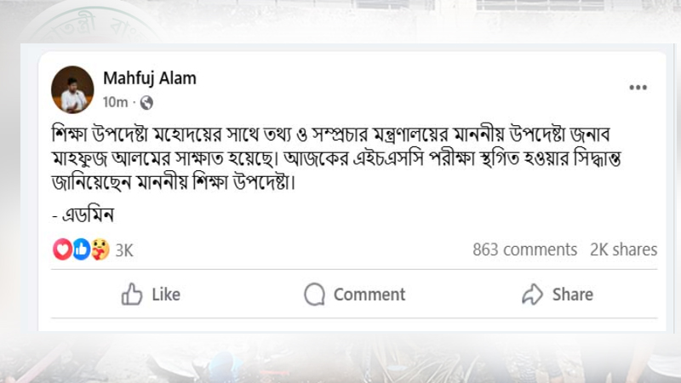Click the care hug emoji reaction icon
Image resolution: width=681 pixels, height=383 pixels.
tap(100, 249)
